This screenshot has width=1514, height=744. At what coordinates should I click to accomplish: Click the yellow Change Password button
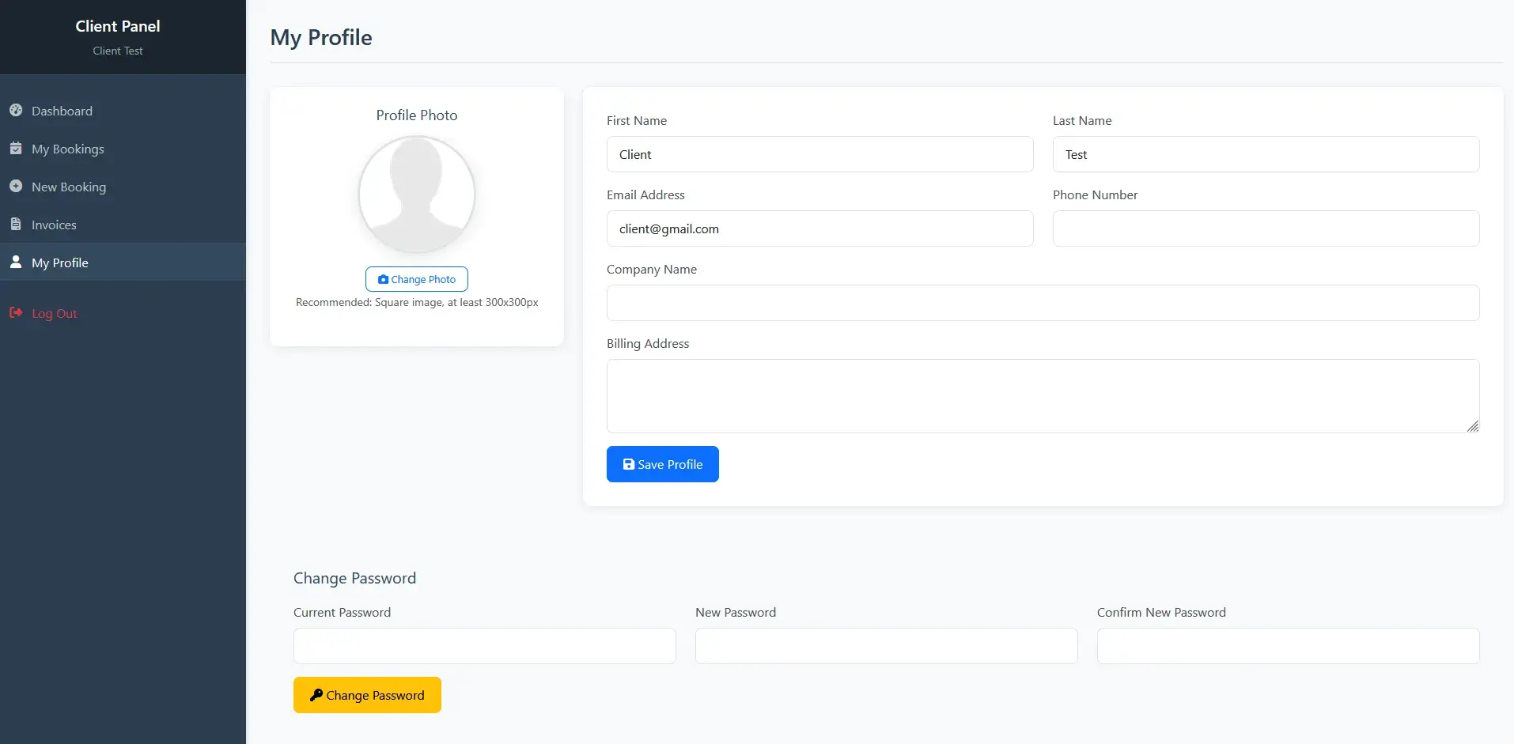tap(367, 695)
